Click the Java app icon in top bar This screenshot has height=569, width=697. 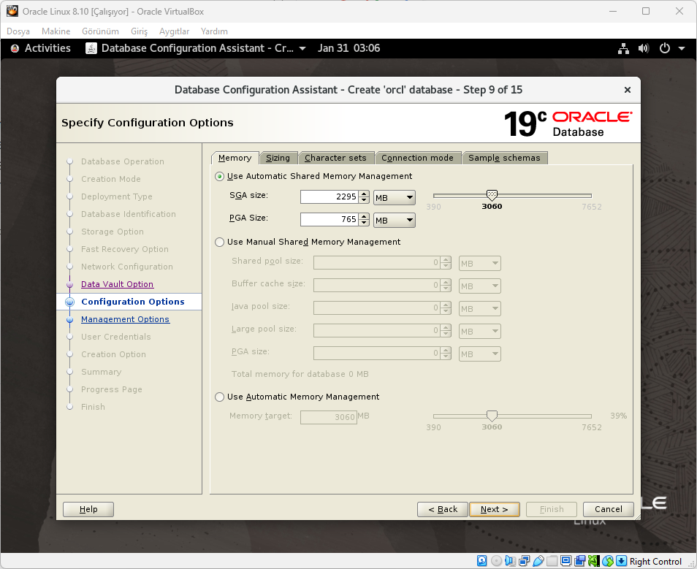(x=91, y=48)
